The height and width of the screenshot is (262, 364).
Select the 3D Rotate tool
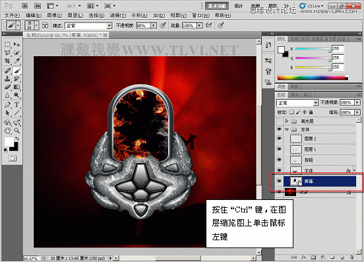coord(7,122)
